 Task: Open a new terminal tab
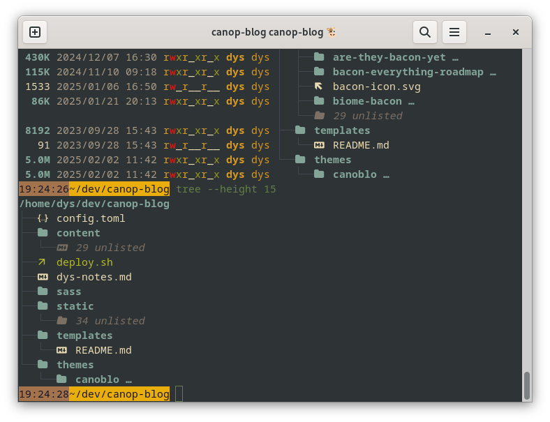[x=35, y=32]
